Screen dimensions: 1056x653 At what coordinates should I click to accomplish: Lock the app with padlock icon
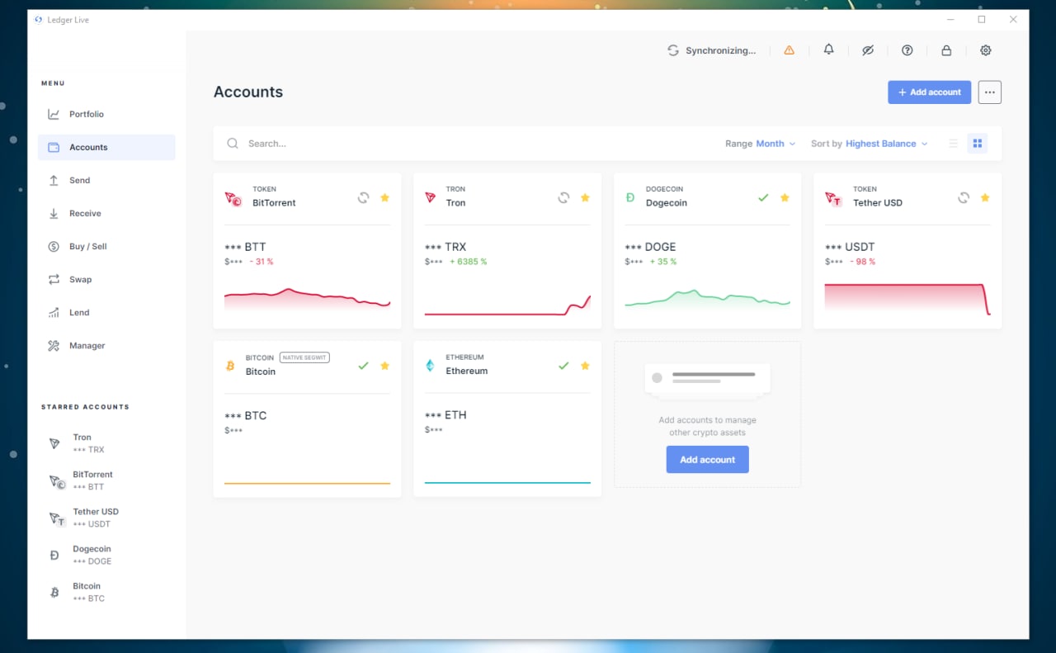click(946, 50)
